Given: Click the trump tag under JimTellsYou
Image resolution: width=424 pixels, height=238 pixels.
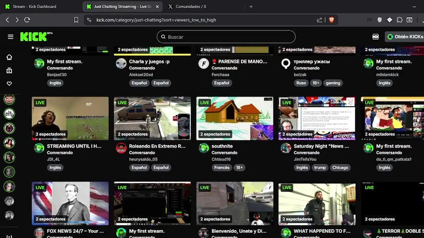Looking at the screenshot, I should [x=320, y=168].
